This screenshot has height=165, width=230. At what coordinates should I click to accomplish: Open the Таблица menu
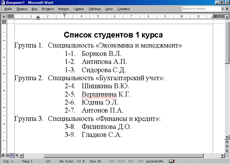point(95,9)
